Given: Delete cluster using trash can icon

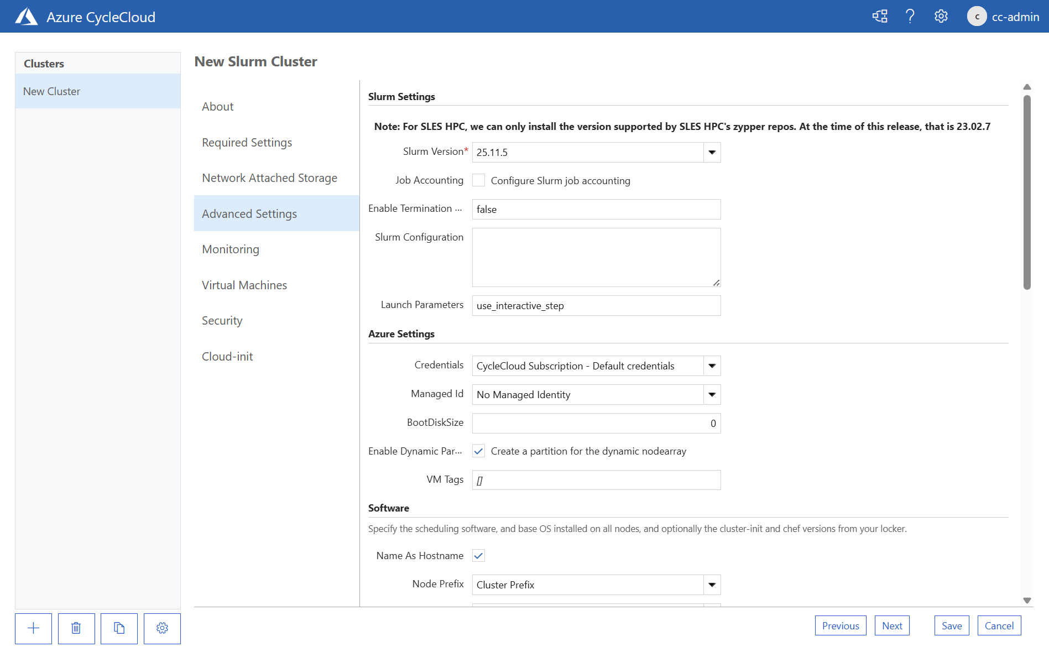Looking at the screenshot, I should (x=76, y=628).
